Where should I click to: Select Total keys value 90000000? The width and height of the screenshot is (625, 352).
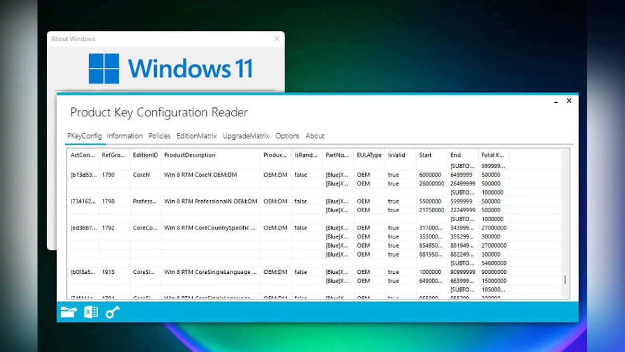[494, 272]
